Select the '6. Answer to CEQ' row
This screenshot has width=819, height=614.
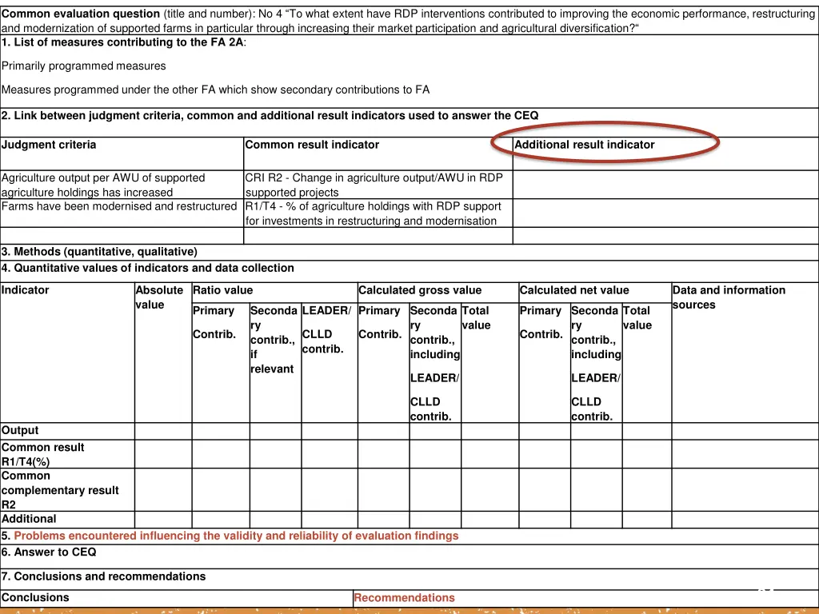tap(49, 552)
